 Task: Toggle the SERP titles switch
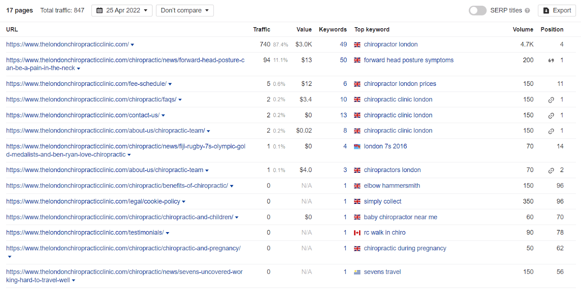coord(478,11)
